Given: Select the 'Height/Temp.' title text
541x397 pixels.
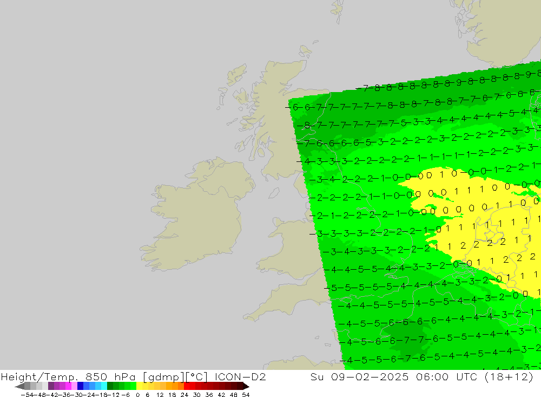Looking at the screenshot, I should click(x=39, y=377).
